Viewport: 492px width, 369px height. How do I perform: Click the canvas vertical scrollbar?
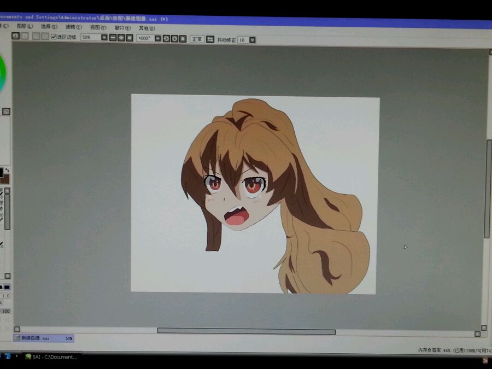pyautogui.click(x=487, y=189)
